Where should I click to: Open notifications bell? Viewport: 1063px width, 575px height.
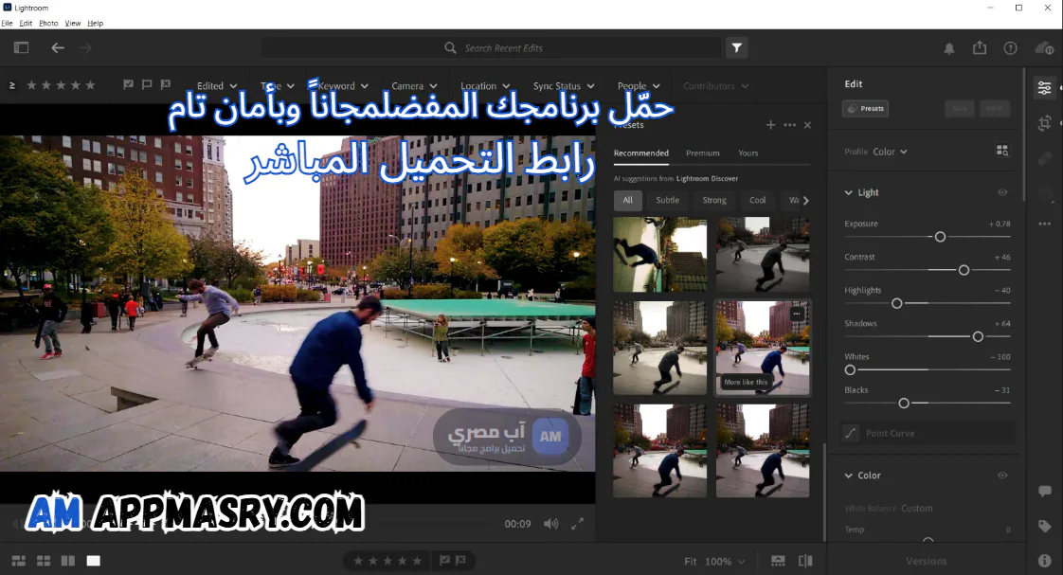949,48
